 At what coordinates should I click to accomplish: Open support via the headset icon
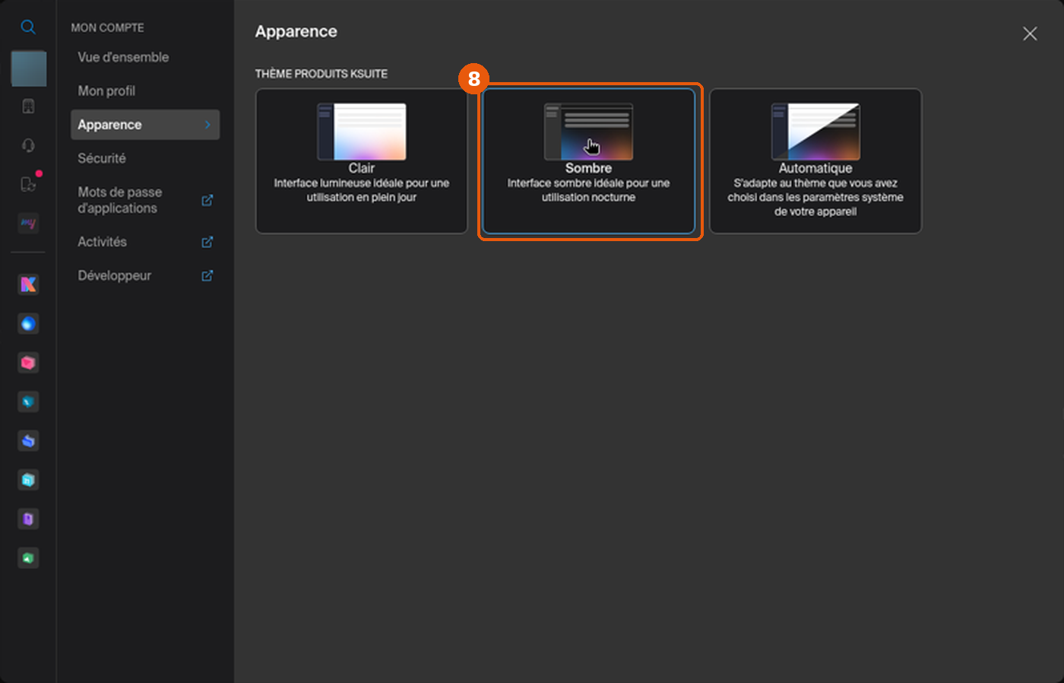tap(28, 145)
